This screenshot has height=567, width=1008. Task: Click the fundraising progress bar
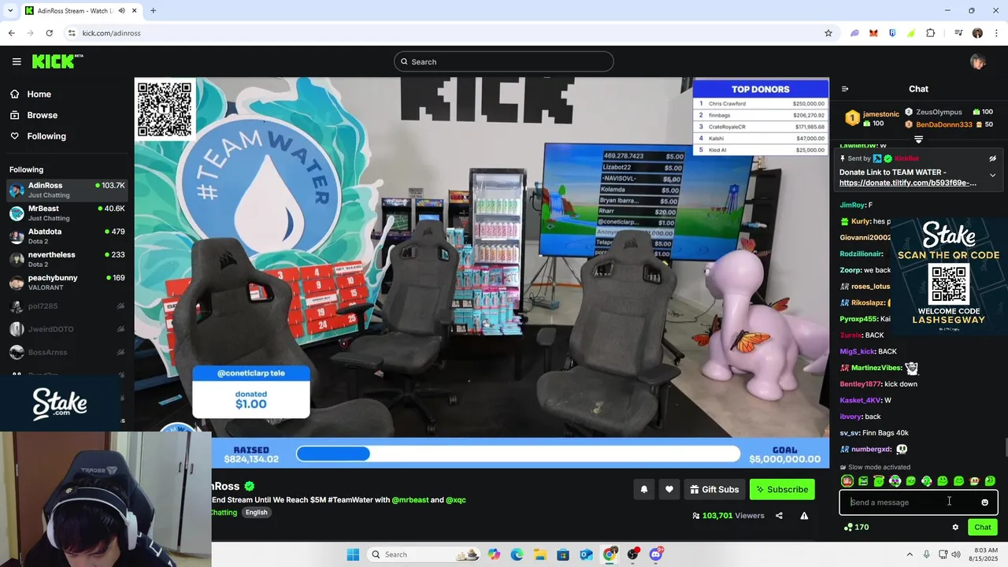[518, 454]
